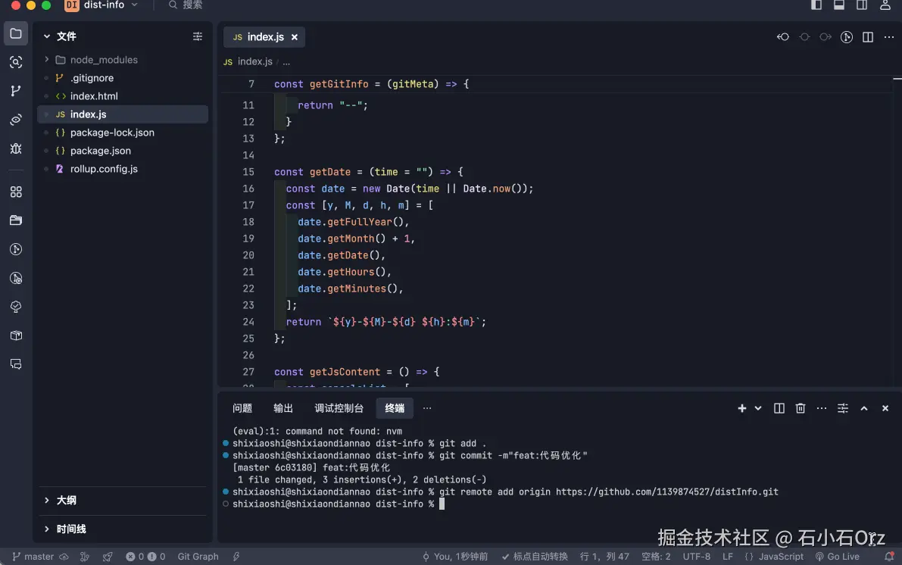902x565 pixels.
Task: Open the cube package icon in activity bar
Action: pos(16,336)
